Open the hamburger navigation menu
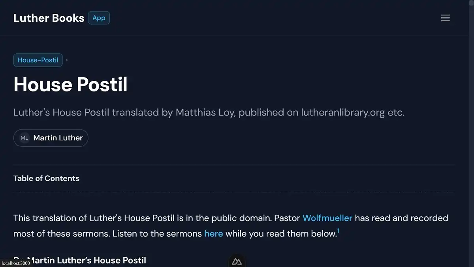 click(x=445, y=18)
